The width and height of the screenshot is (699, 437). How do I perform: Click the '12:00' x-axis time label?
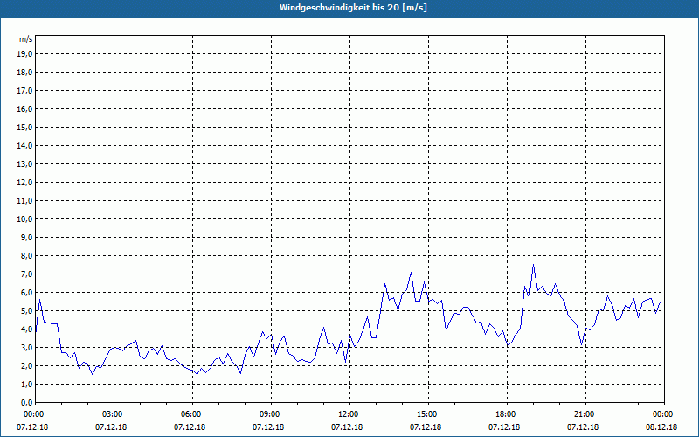click(349, 414)
